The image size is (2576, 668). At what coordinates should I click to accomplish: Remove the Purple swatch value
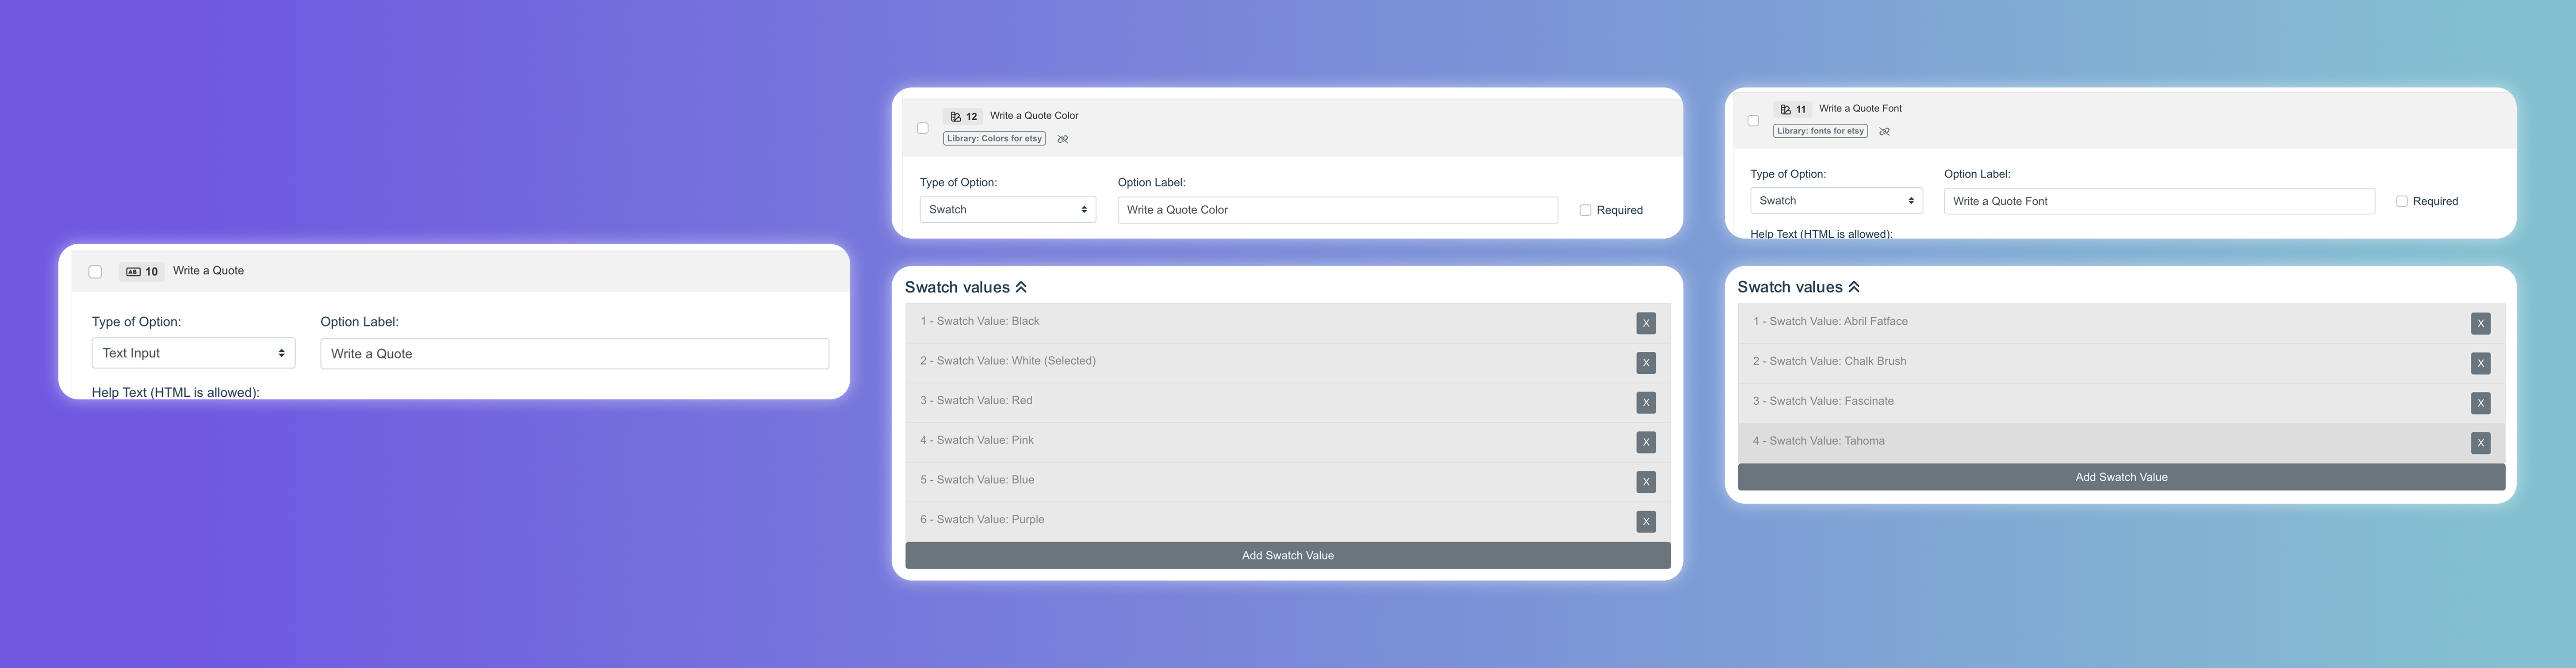[1646, 521]
